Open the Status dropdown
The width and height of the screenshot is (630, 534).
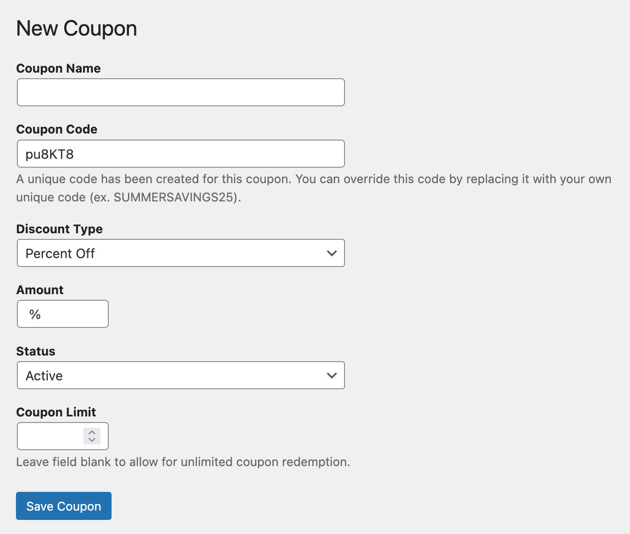(180, 375)
